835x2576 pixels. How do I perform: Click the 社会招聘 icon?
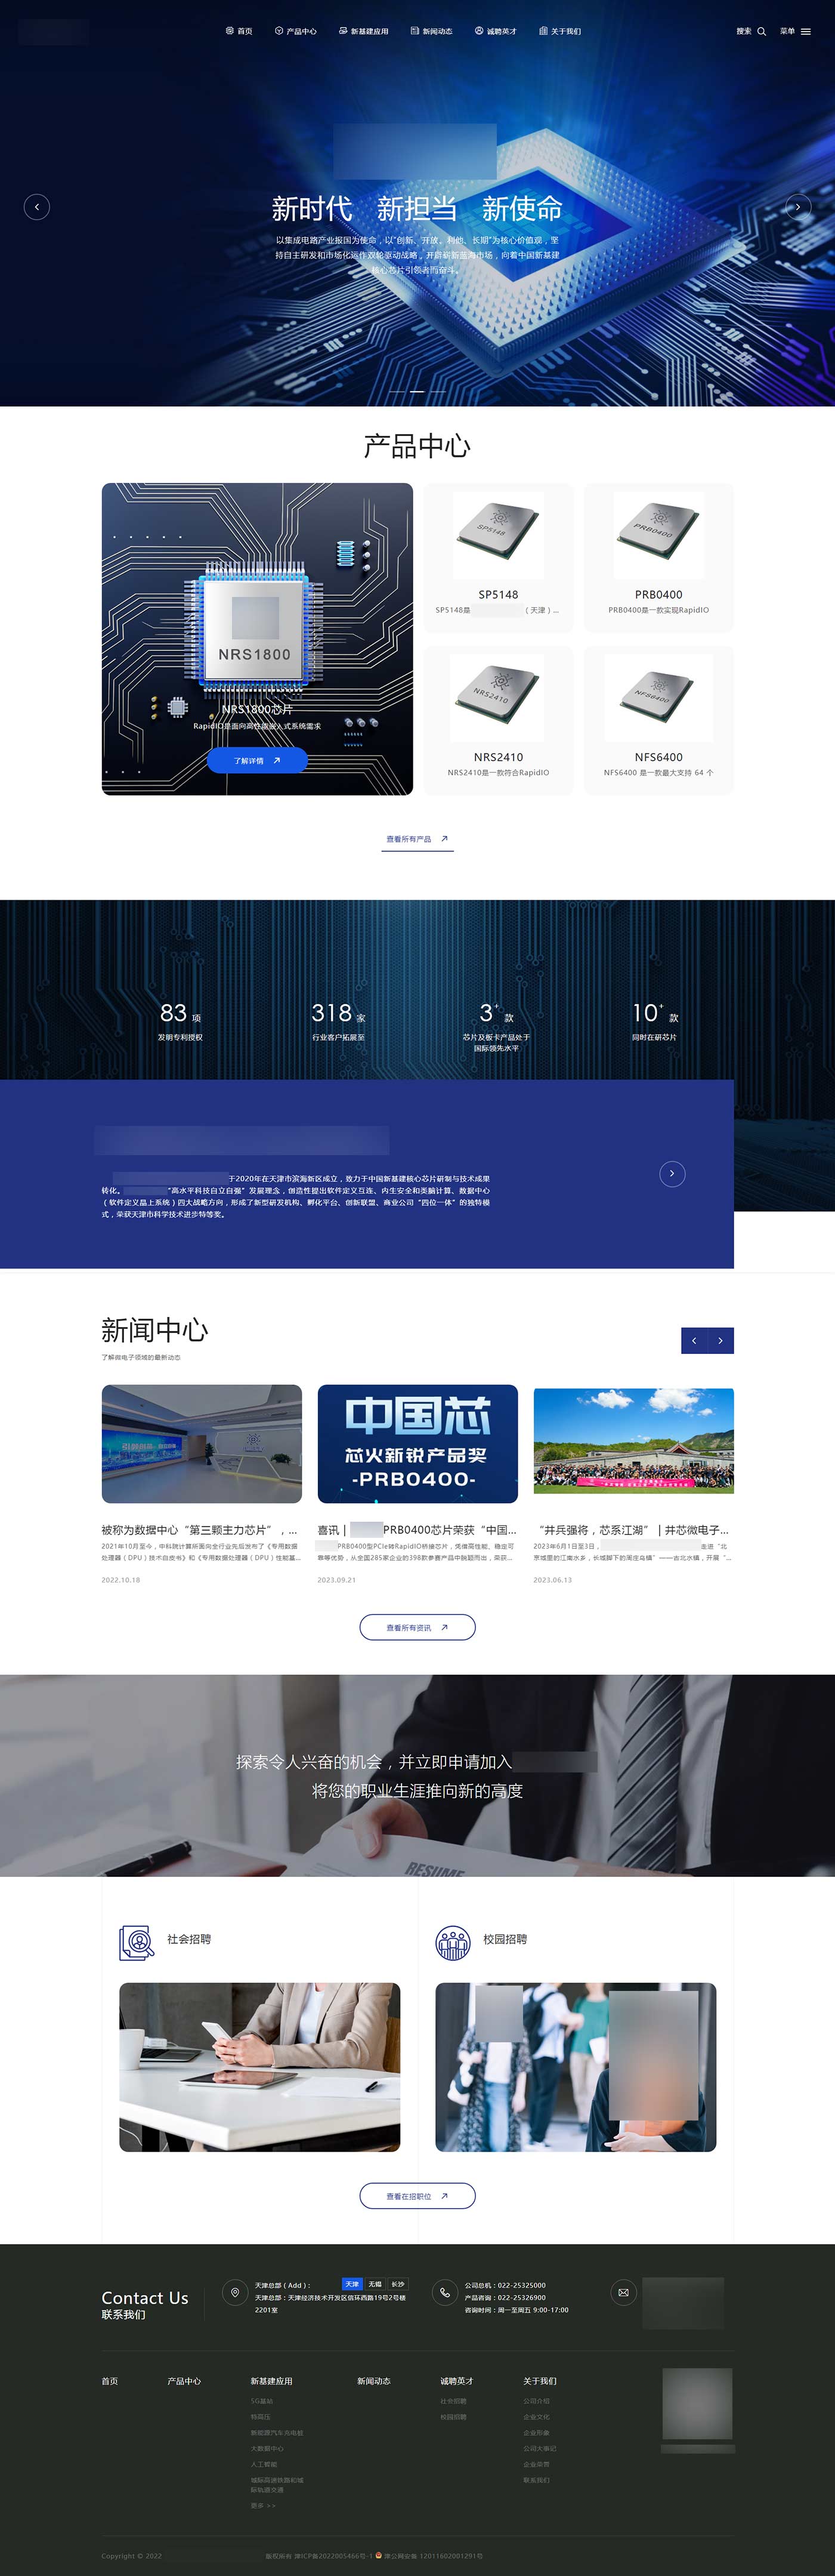click(x=136, y=1943)
